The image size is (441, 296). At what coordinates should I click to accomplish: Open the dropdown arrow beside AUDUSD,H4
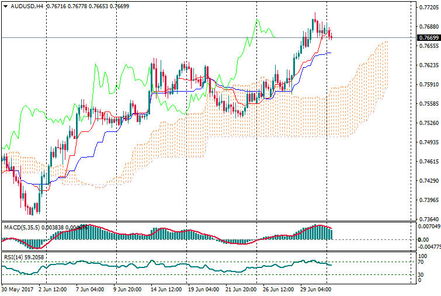tap(5, 6)
